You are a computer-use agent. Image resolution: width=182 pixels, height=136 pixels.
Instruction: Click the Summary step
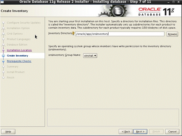point(13,67)
